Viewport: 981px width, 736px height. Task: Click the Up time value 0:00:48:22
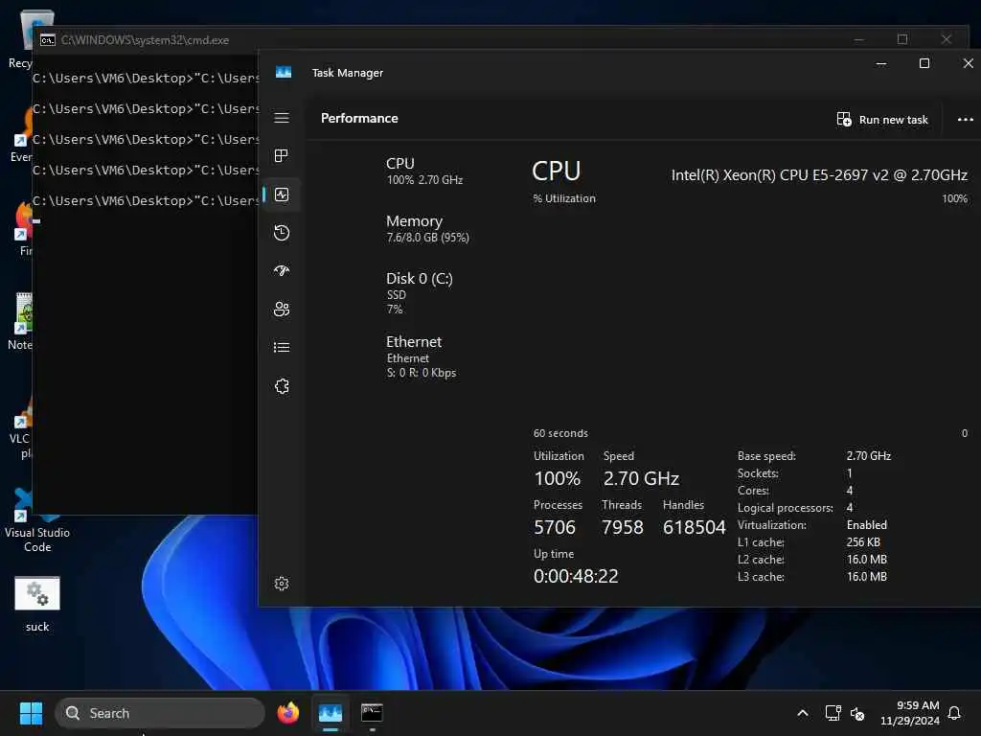(x=576, y=576)
